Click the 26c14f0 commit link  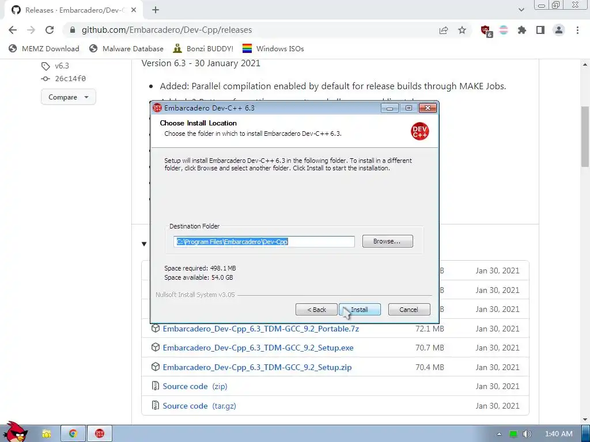click(70, 78)
